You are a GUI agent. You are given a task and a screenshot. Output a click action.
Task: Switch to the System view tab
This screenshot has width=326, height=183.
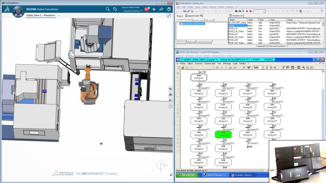198,20
